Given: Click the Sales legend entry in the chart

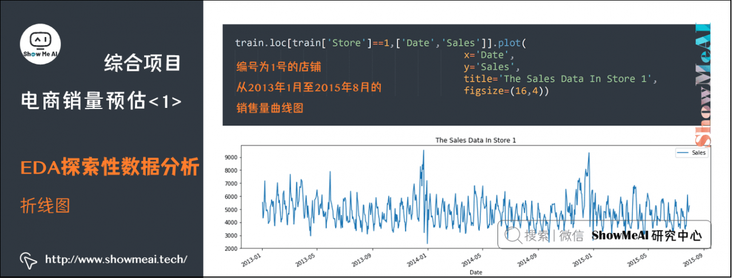Looking at the screenshot, I should coord(691,152).
